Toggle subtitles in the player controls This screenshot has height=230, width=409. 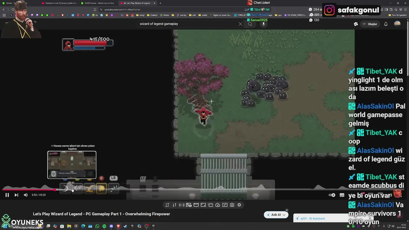(x=342, y=195)
